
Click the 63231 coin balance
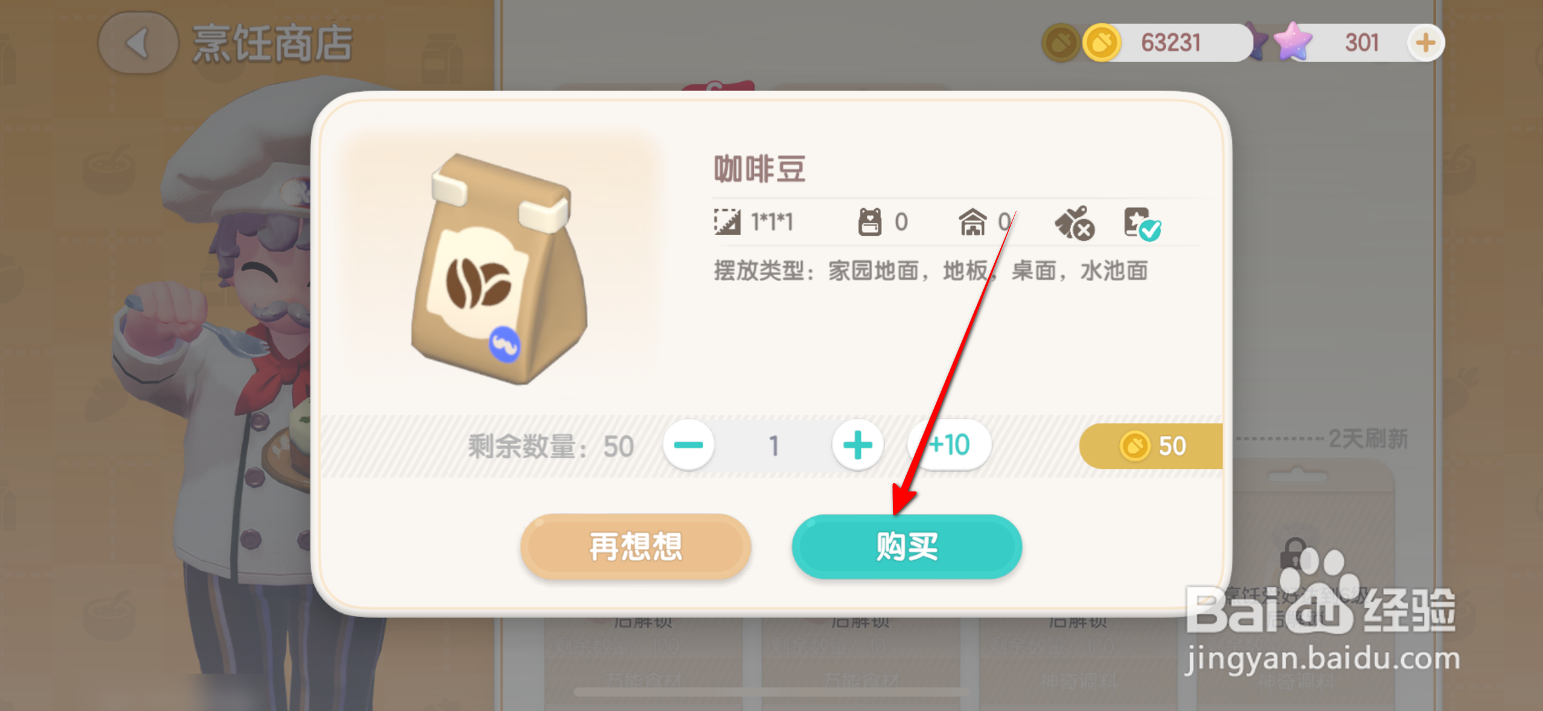click(1171, 43)
